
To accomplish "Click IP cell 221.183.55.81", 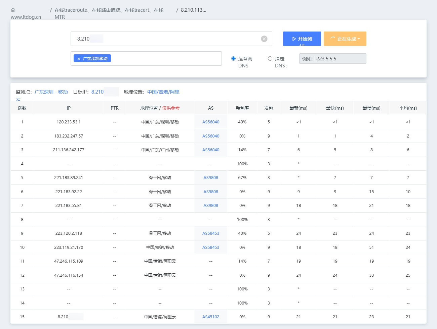I will pos(69,206).
